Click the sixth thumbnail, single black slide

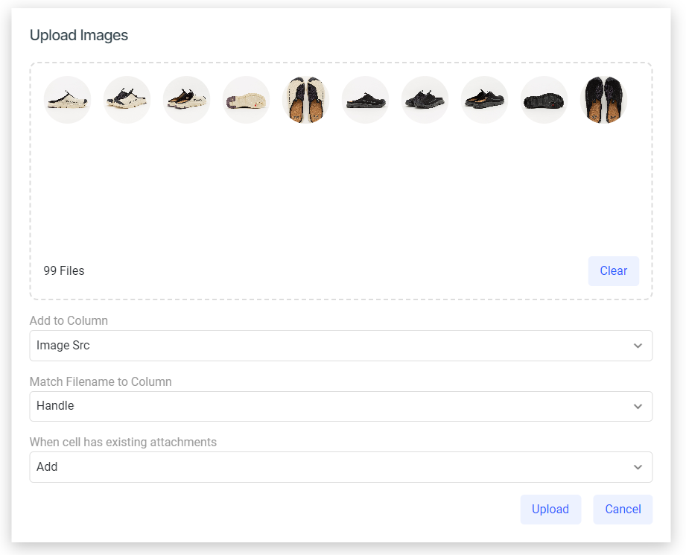(x=365, y=100)
